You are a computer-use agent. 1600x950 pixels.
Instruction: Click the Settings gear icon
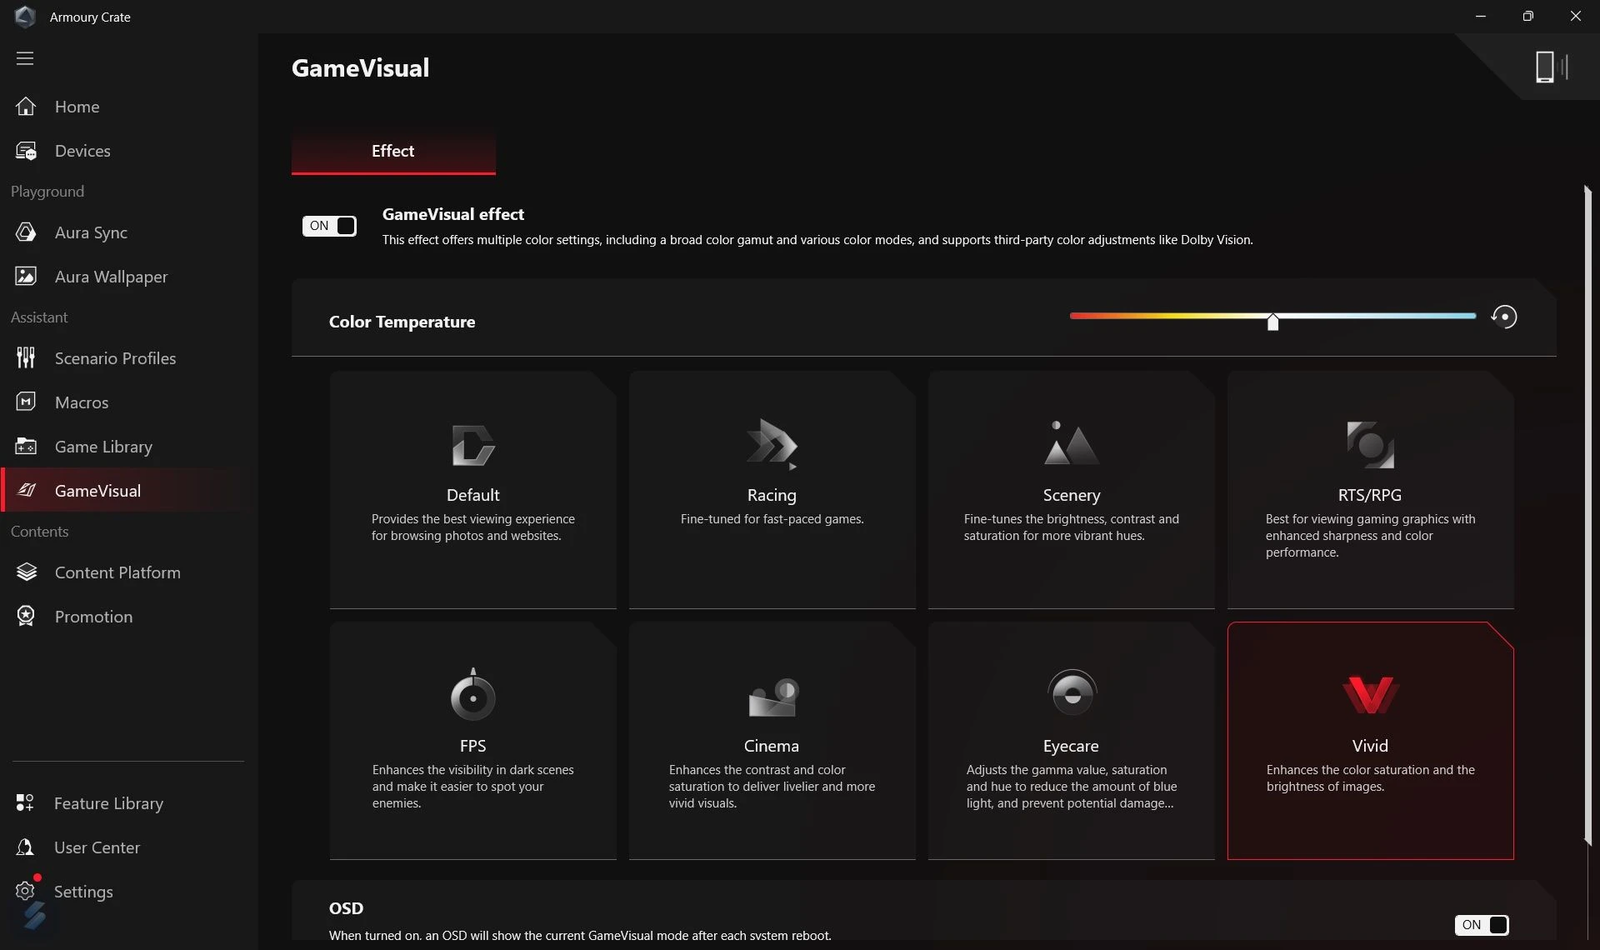coord(25,891)
